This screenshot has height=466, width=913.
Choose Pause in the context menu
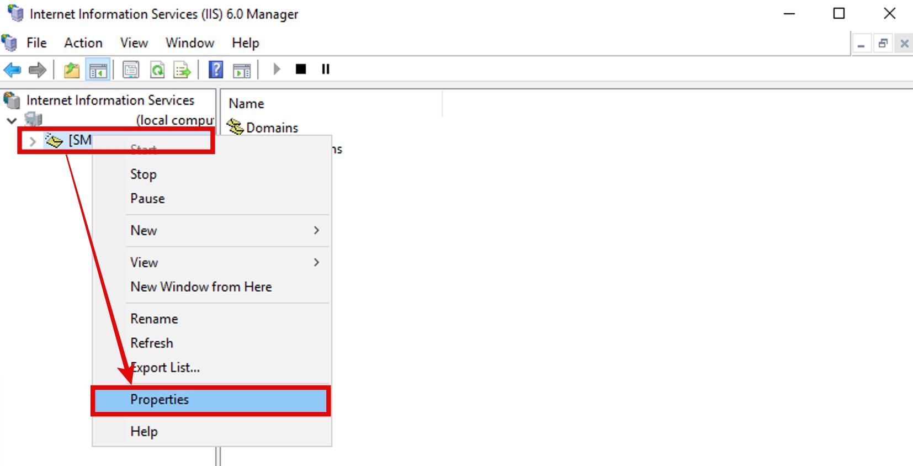click(212, 198)
